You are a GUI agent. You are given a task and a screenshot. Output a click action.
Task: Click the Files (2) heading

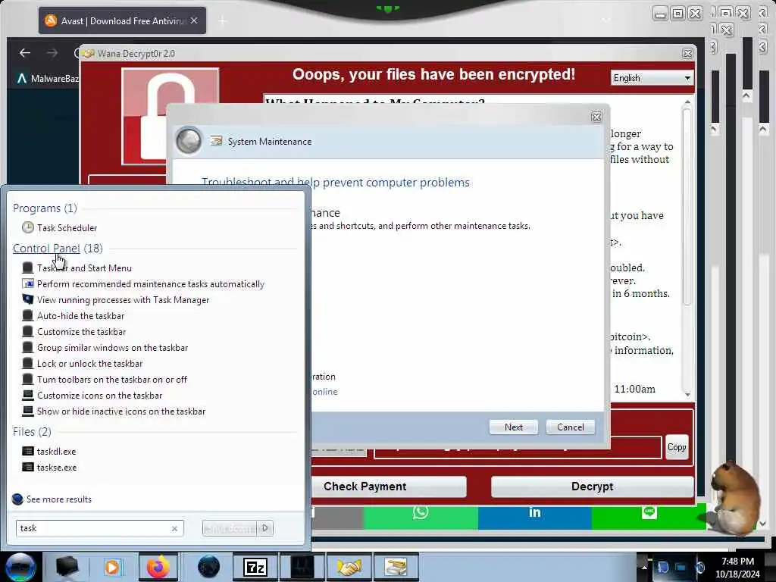[x=32, y=431]
